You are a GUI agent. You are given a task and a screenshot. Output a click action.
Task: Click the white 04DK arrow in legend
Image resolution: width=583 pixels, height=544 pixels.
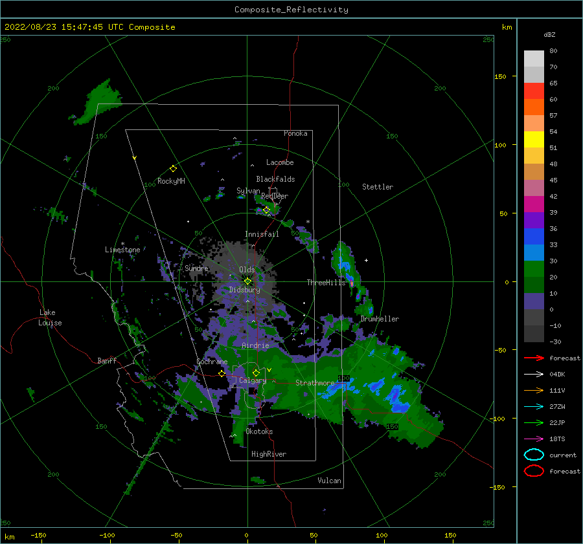(534, 375)
